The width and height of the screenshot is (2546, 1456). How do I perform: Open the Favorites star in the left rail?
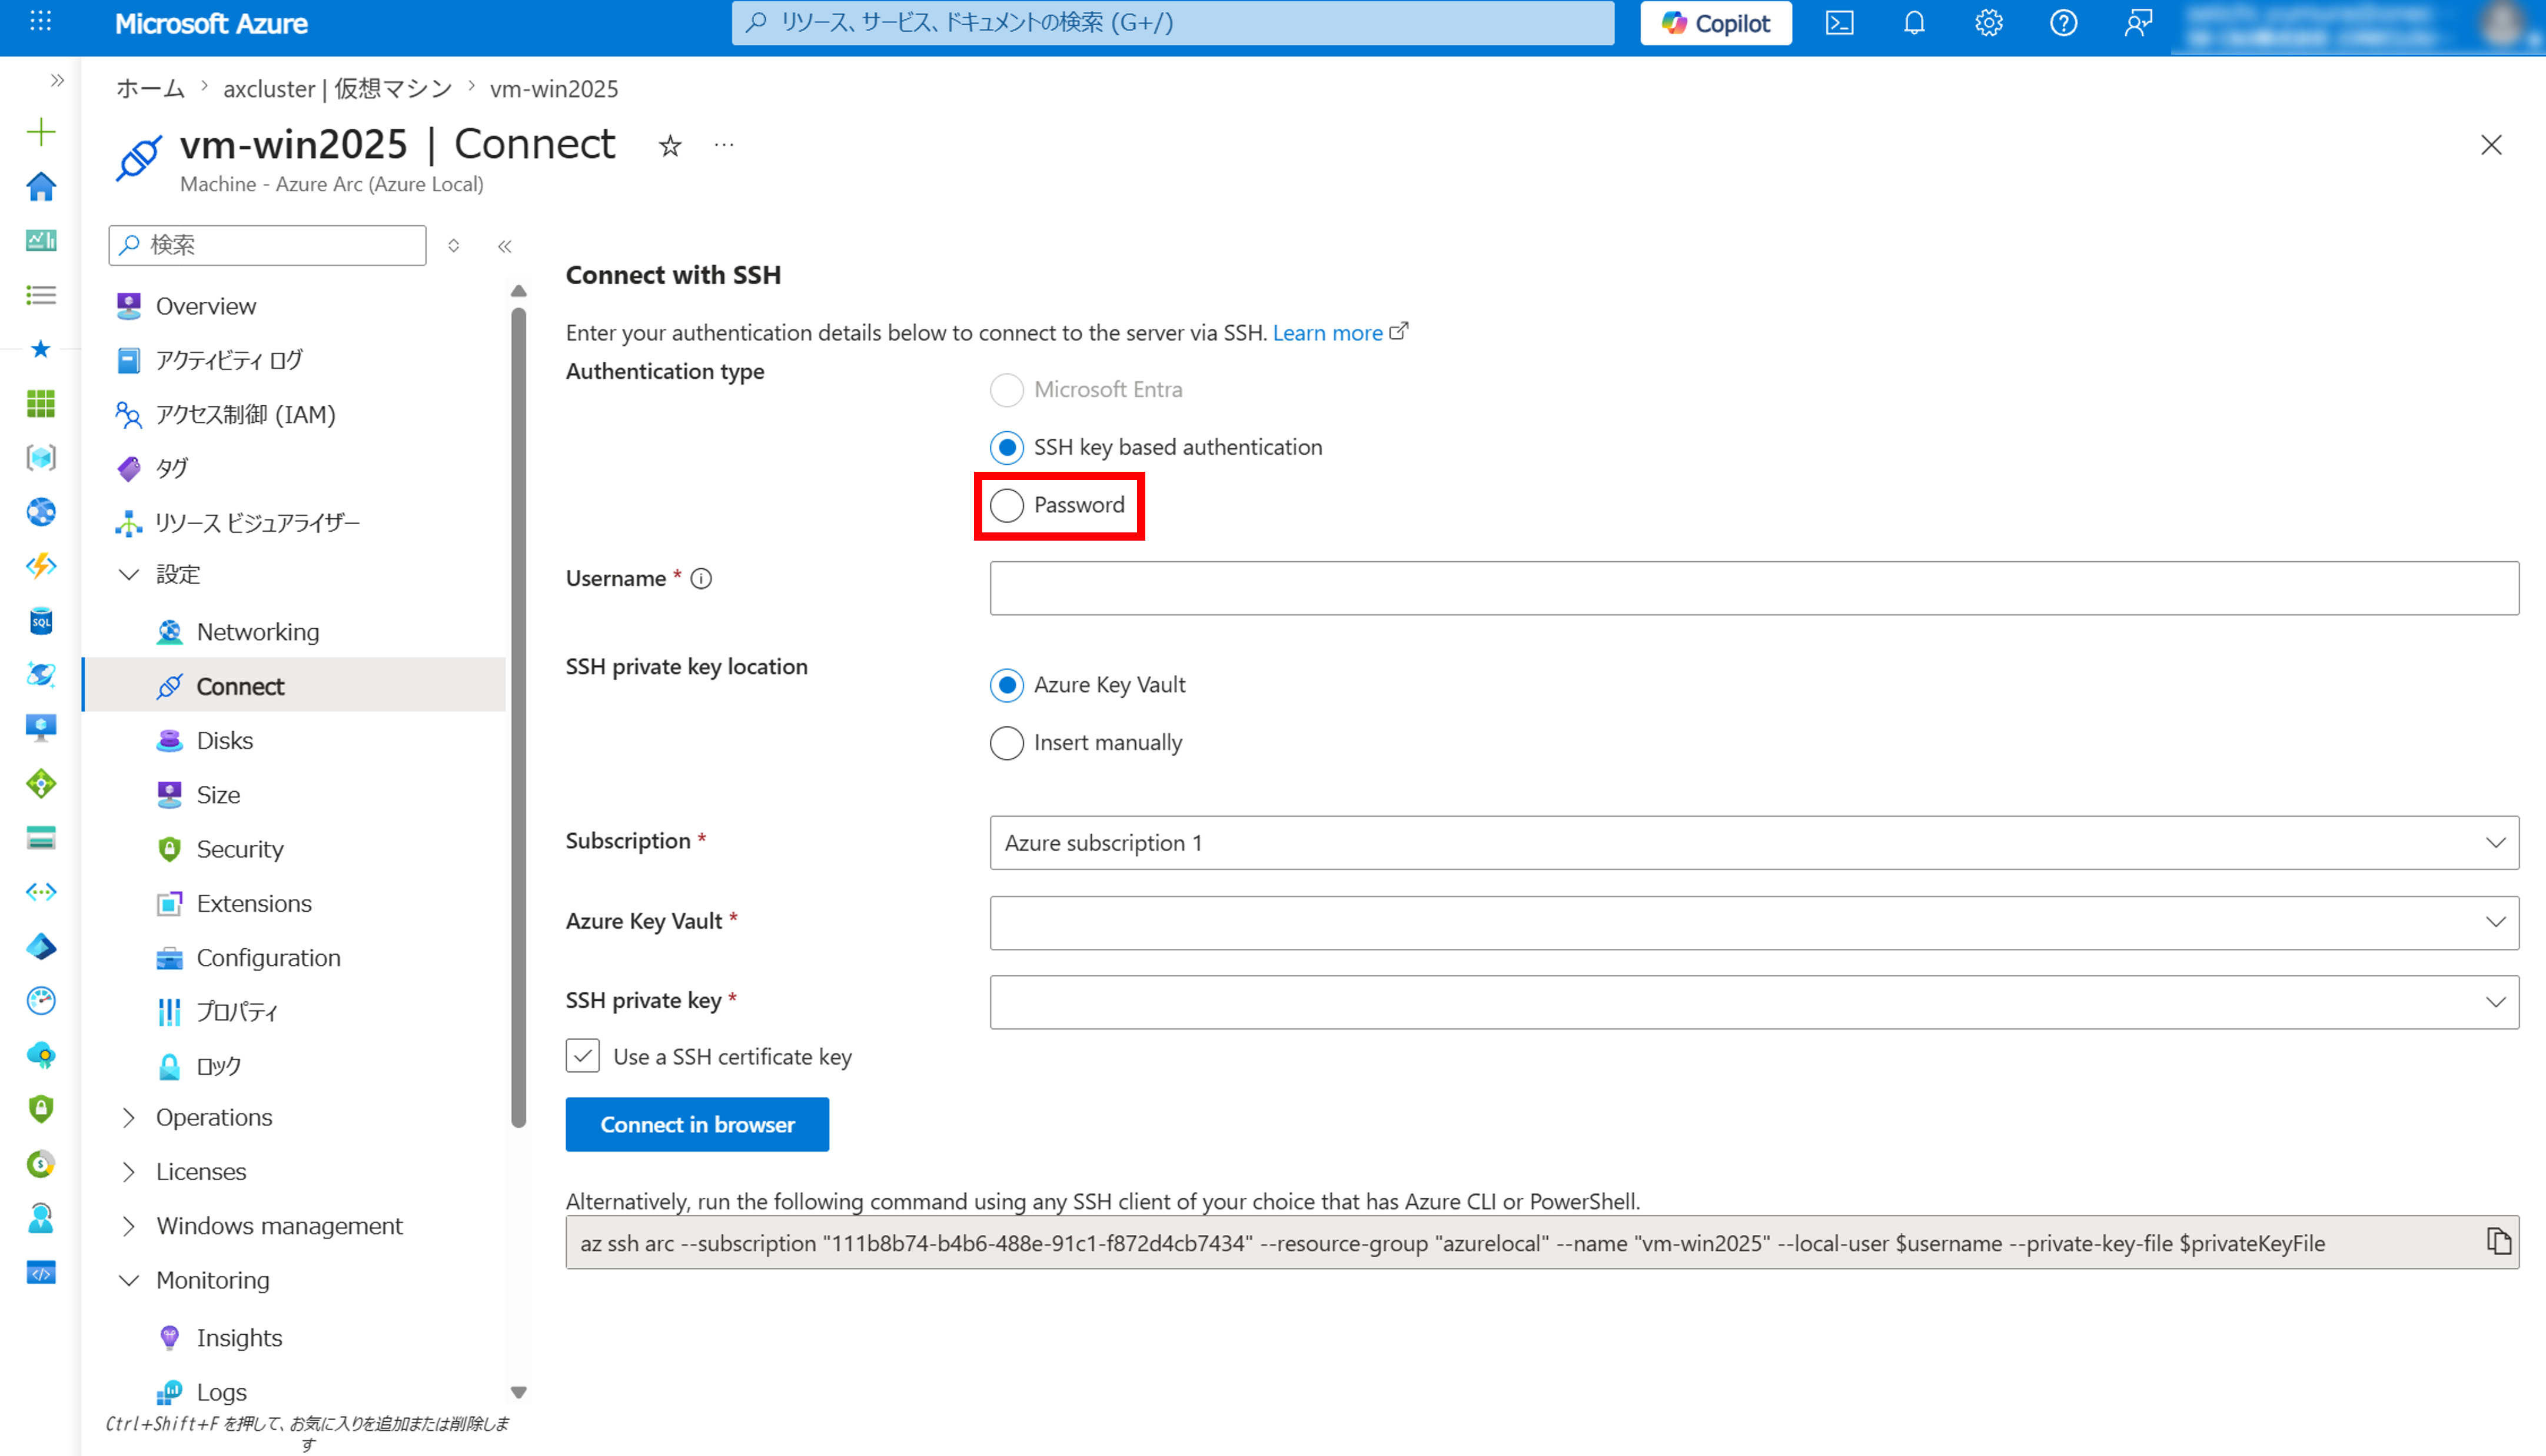(x=41, y=349)
